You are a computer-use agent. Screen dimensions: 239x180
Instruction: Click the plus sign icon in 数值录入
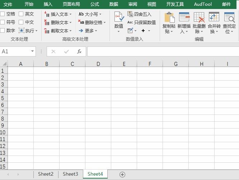coord(143,31)
